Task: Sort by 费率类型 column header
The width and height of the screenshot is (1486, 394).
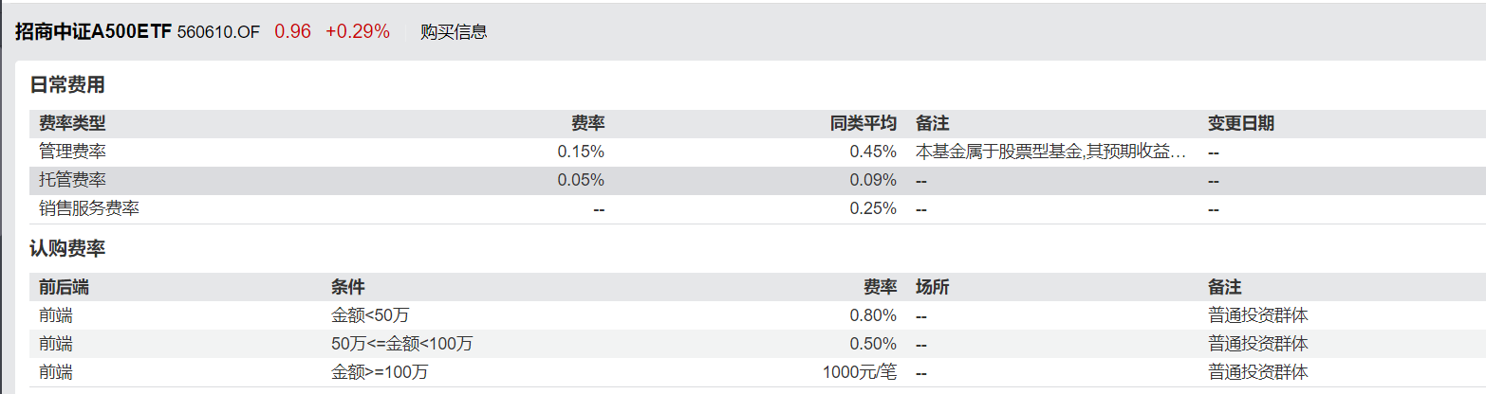Action: [x=72, y=123]
